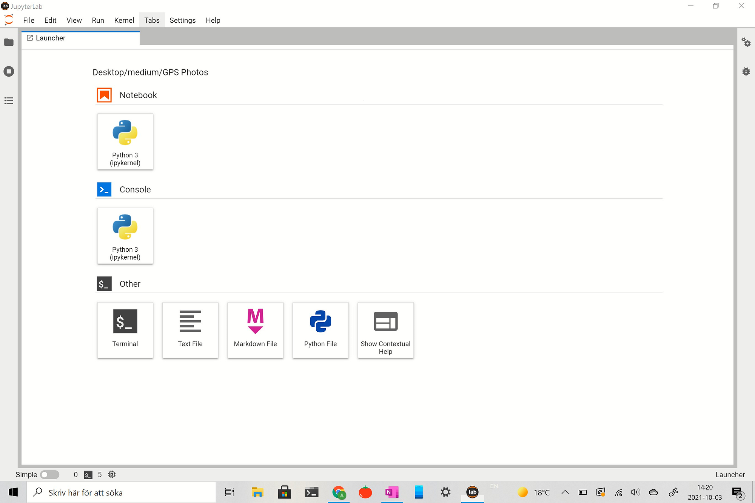
Task: Toggle Simple interface mode switch
Action: click(50, 474)
